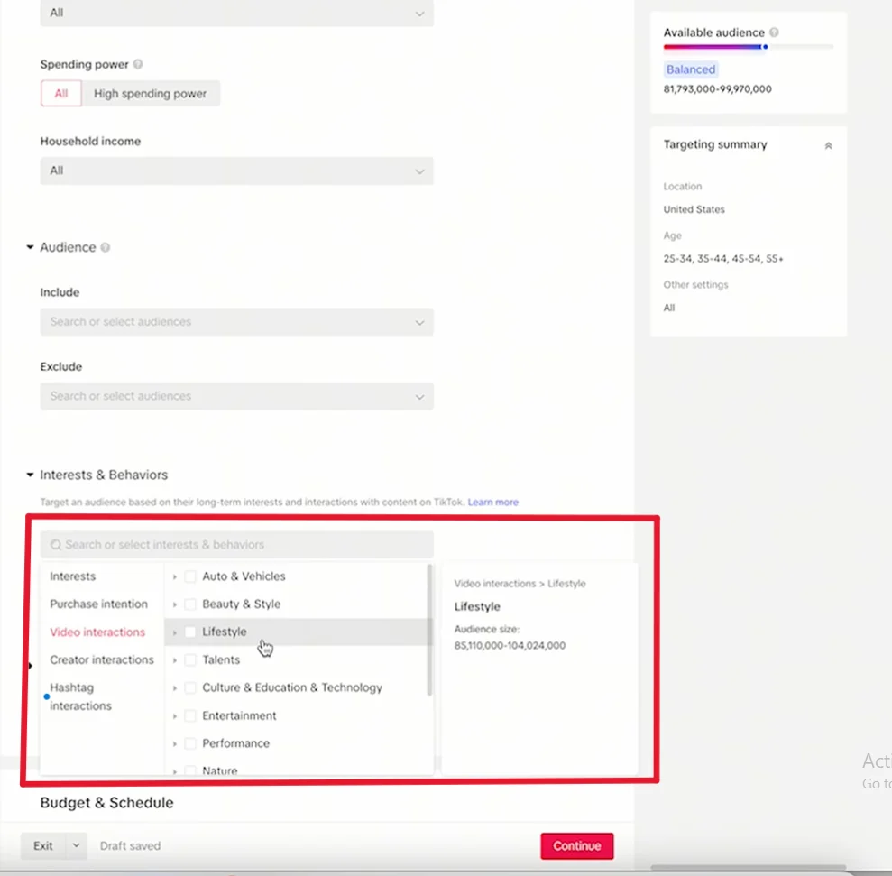
Task: Expand the Talents category arrow
Action: click(x=175, y=660)
